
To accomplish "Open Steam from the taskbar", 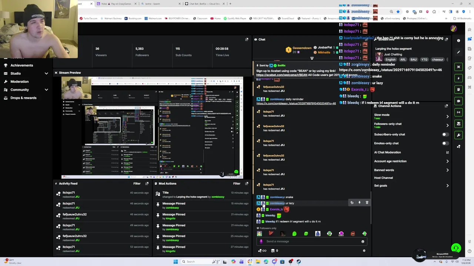I will pos(298,262).
